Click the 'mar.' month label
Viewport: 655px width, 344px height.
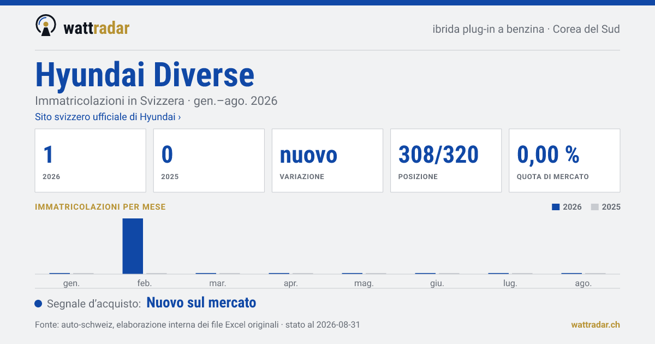218,283
